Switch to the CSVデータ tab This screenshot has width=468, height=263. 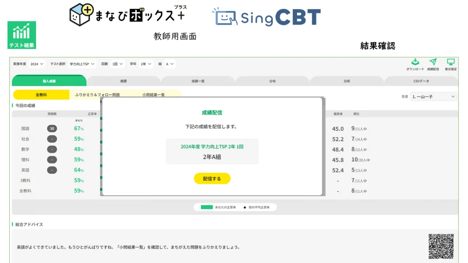click(421, 81)
